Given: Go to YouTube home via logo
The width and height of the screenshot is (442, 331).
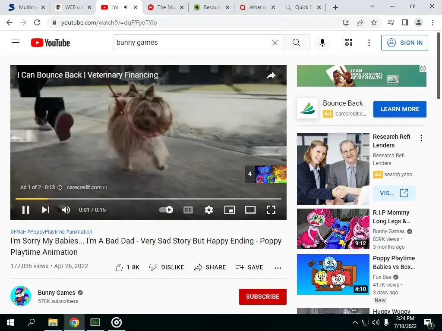Looking at the screenshot, I should 51,43.
